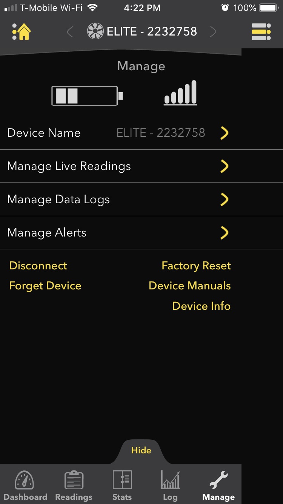This screenshot has height=504, width=283.
Task: Open the yellow list menu icon
Action: (261, 32)
